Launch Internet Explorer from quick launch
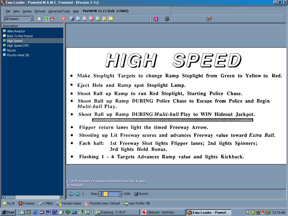288x216 pixels. [35, 213]
